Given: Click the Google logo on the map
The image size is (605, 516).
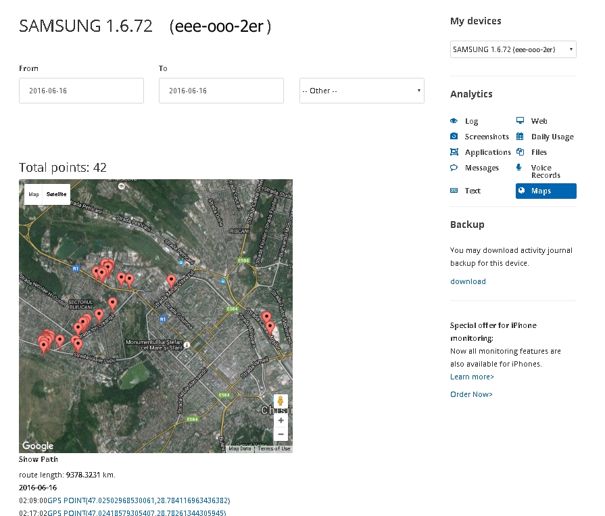Looking at the screenshot, I should coord(38,446).
